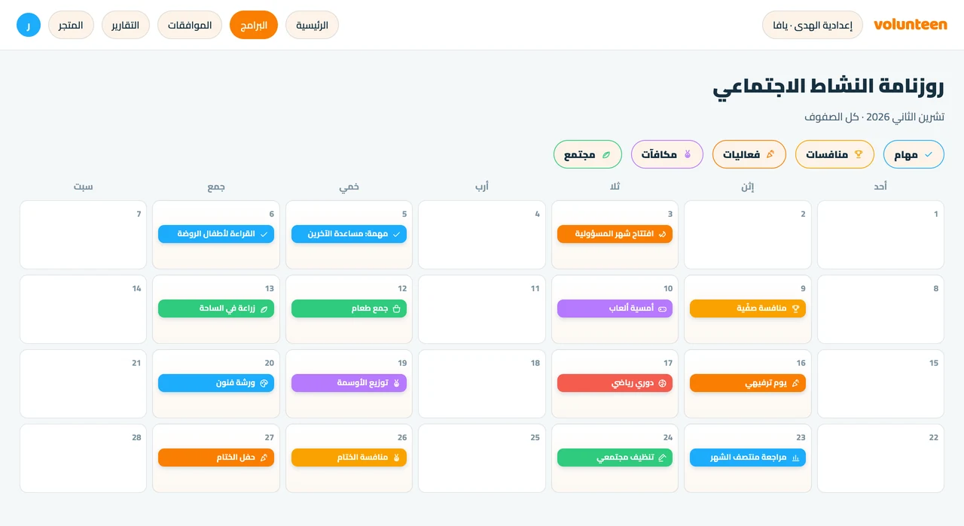Screen dimensions: 964x526
Task: Go to the 'الرئيسية' tab
Action: coord(312,25)
